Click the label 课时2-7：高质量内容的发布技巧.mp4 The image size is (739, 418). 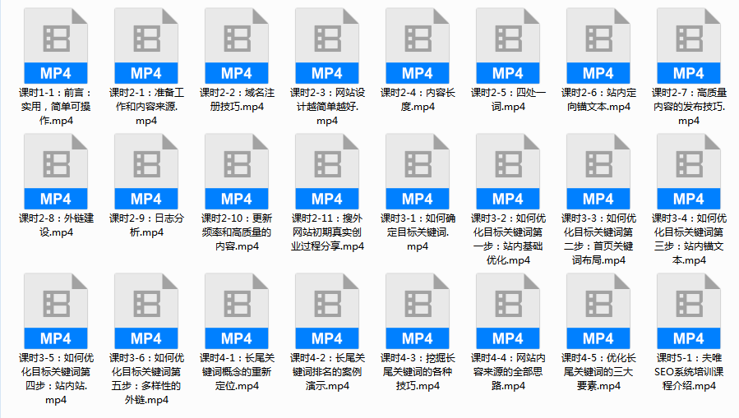pyautogui.click(x=689, y=107)
